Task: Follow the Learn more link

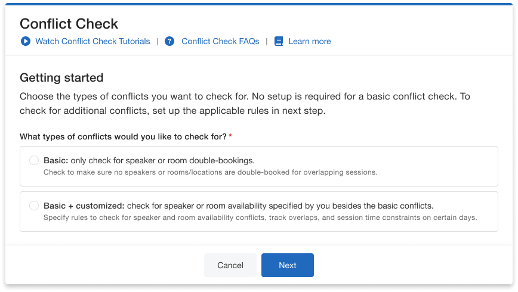Action: 309,41
